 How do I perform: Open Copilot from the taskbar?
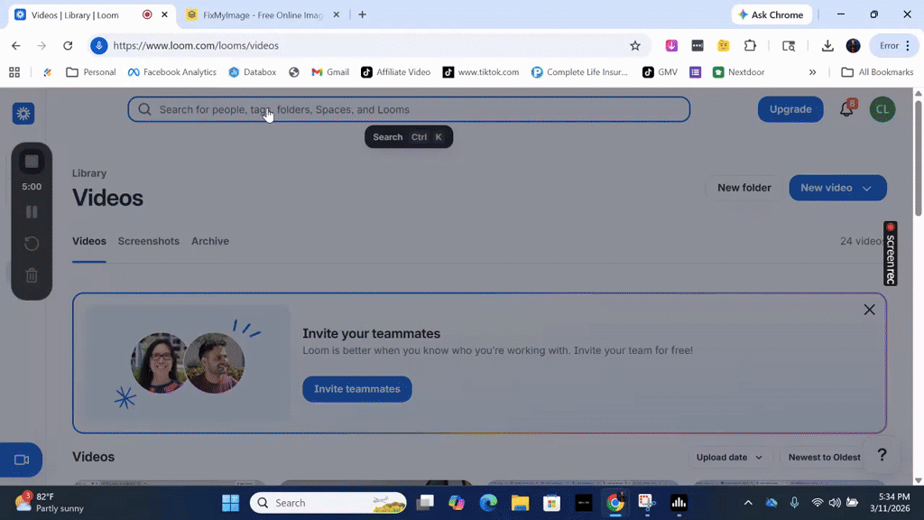pyautogui.click(x=456, y=503)
